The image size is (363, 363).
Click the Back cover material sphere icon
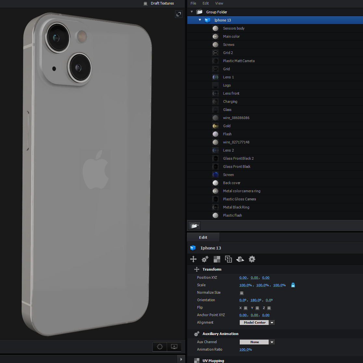[215, 183]
